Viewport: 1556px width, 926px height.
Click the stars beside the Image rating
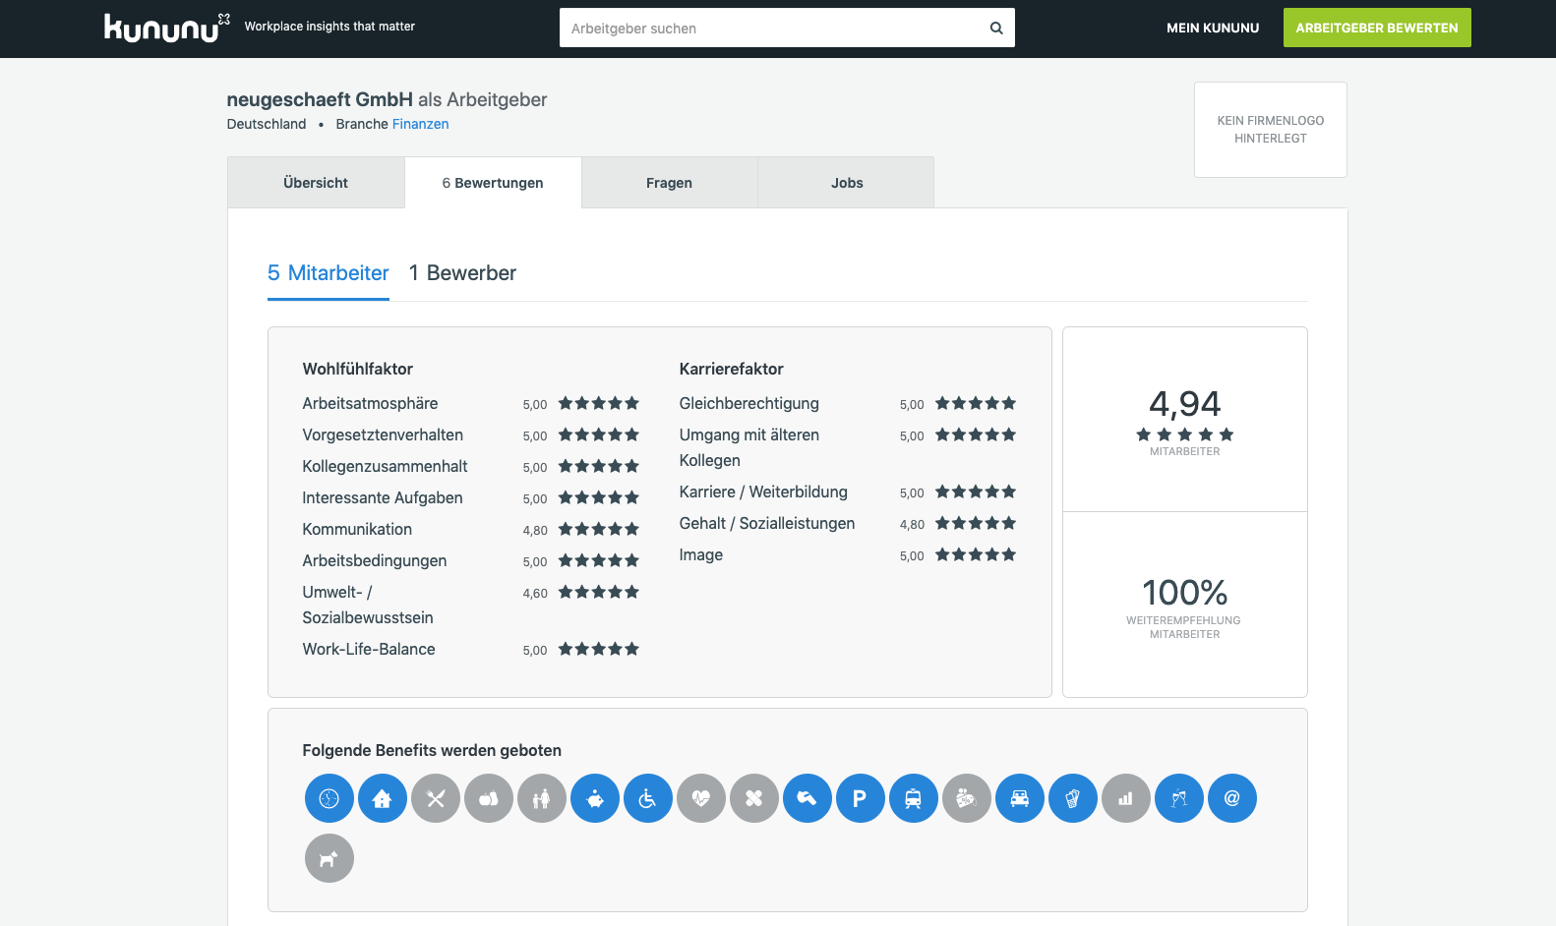(976, 554)
